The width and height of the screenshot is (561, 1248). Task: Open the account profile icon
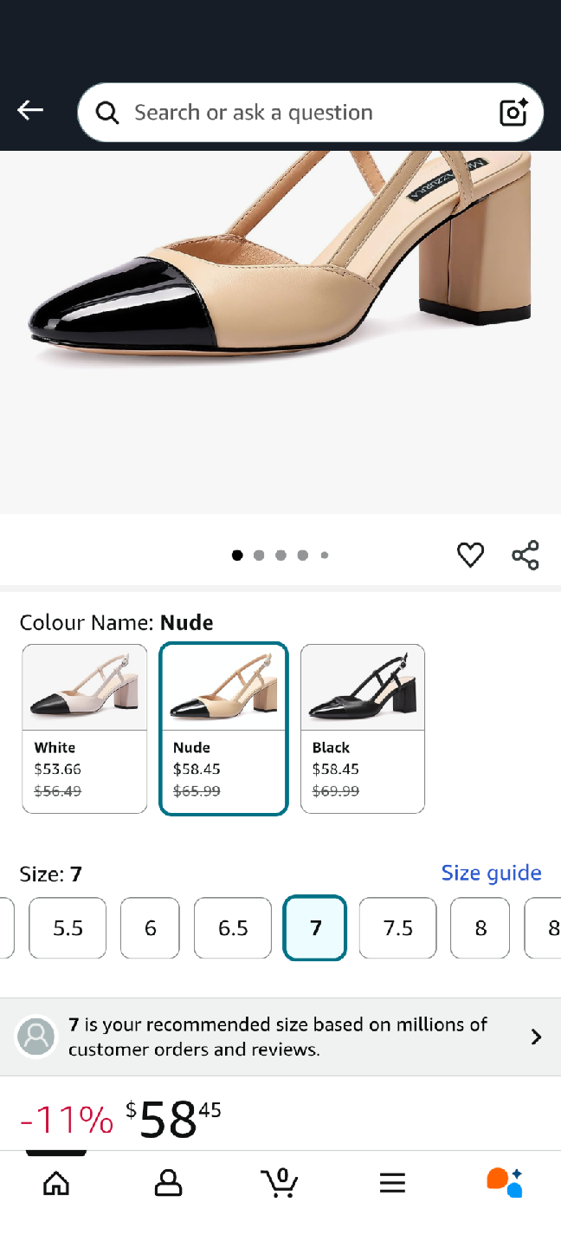coord(168,1183)
